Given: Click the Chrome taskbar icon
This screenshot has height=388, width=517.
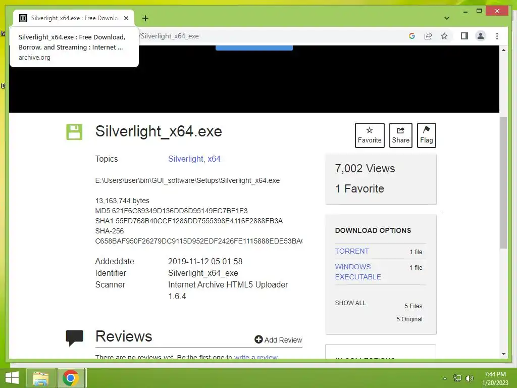Looking at the screenshot, I should pyautogui.click(x=71, y=378).
